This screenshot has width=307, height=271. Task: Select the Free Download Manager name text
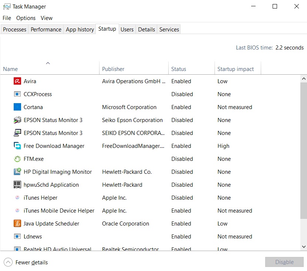[54, 146]
